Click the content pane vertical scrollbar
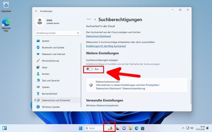This screenshot has height=132, width=212. pos(191,92)
